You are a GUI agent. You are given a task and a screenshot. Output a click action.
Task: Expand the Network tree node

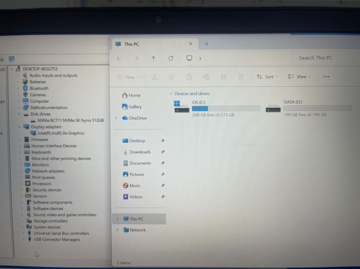point(118,230)
